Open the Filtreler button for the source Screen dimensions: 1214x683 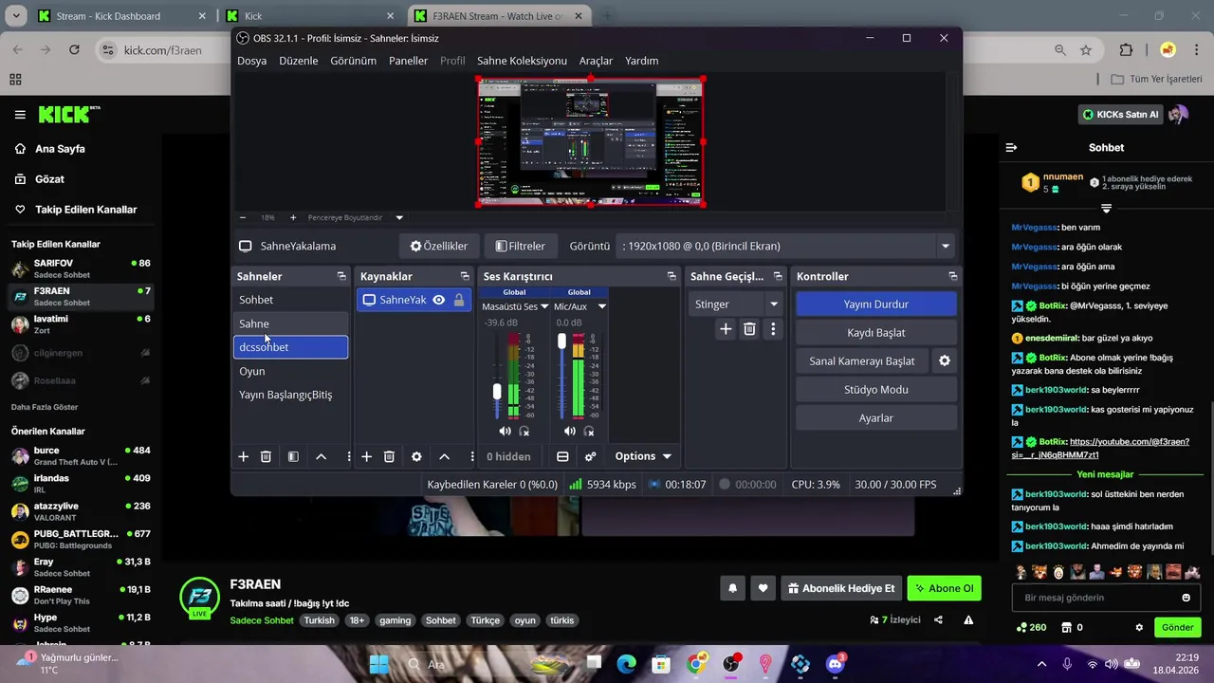tap(521, 246)
